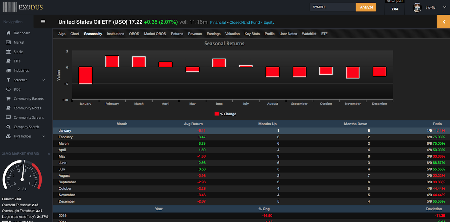Click the Stocks bank icon
Image resolution: width=450 pixels, height=222 pixels.
[x=8, y=52]
